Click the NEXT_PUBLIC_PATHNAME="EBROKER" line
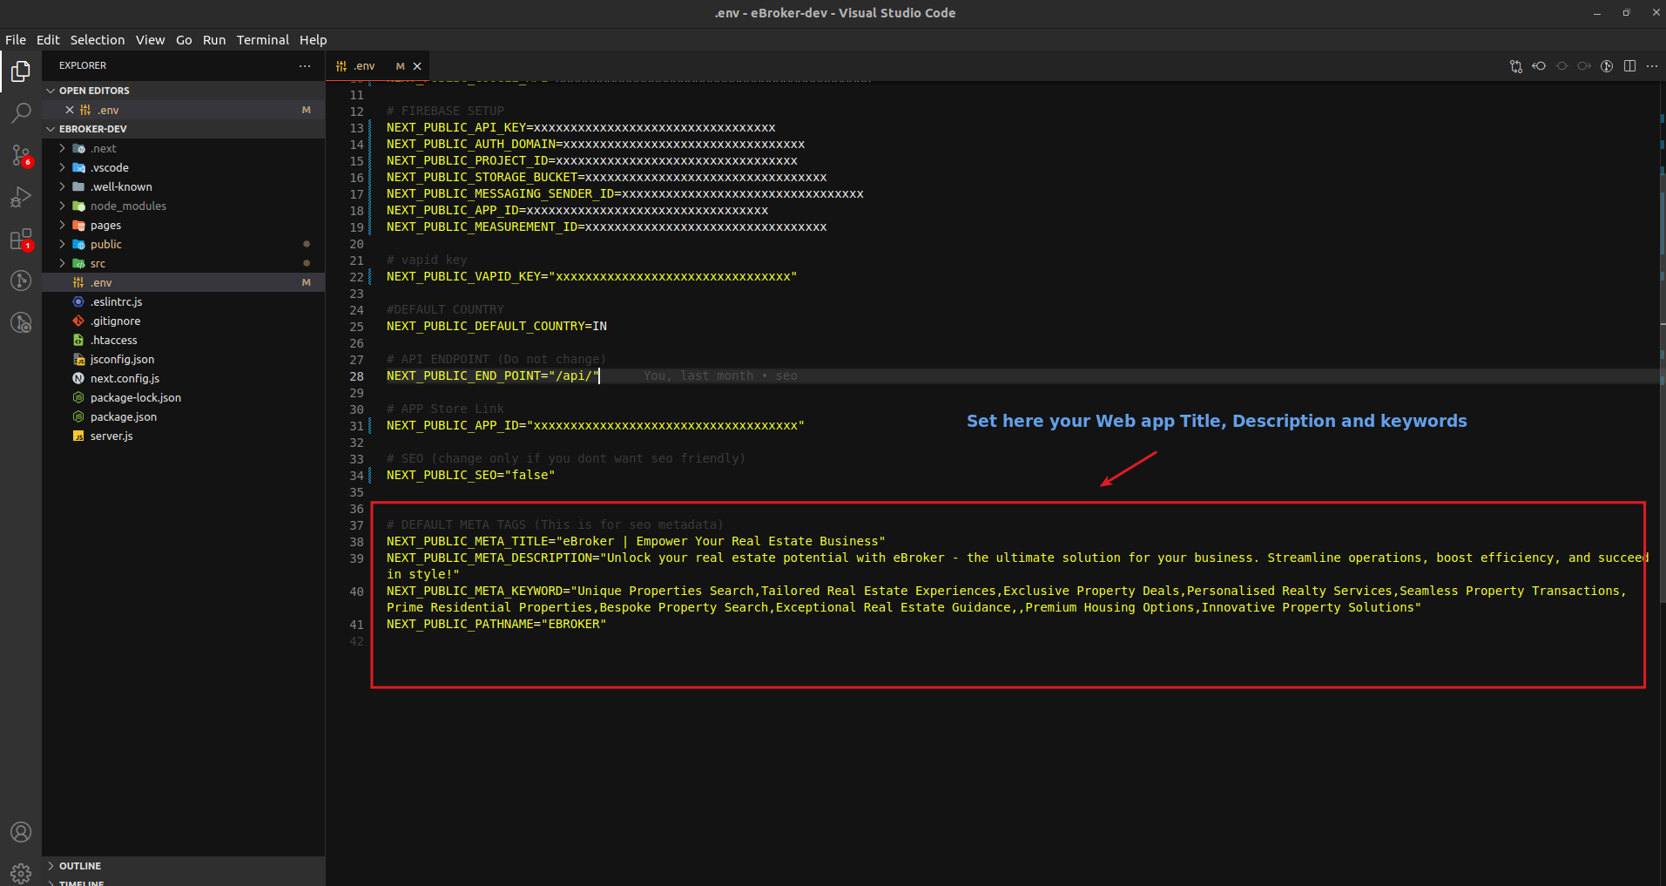Viewport: 1666px width, 886px height. (496, 625)
